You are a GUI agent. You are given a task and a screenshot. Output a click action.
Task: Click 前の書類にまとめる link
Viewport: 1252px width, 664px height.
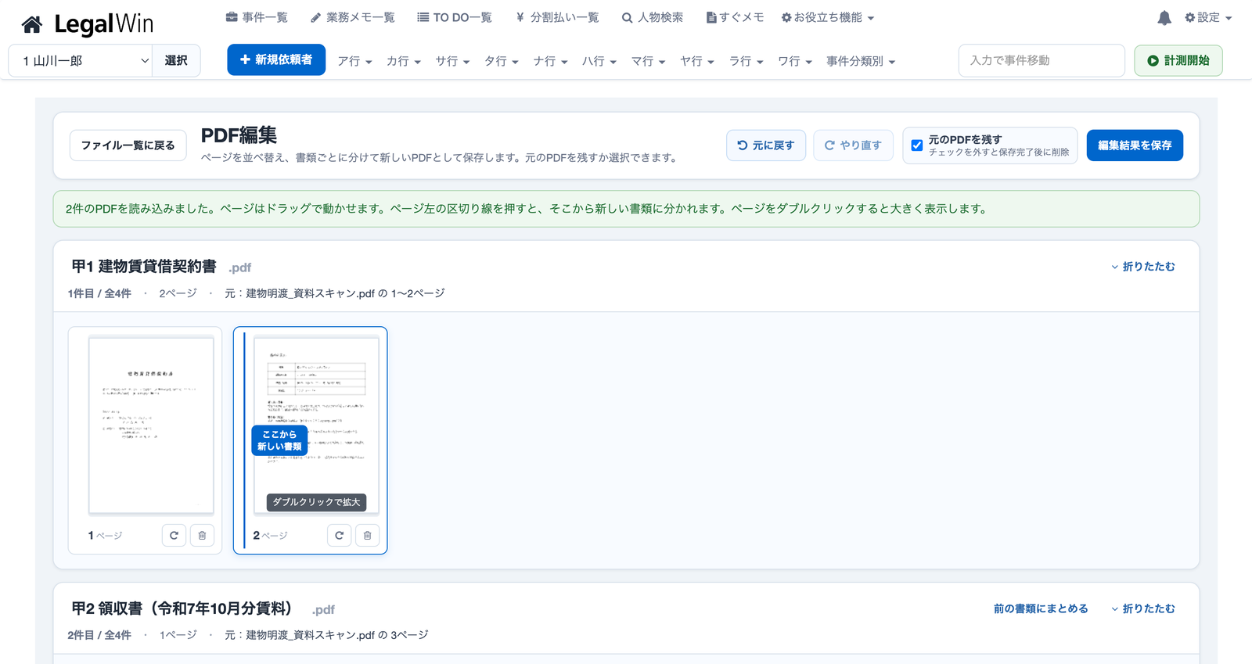pos(1041,608)
